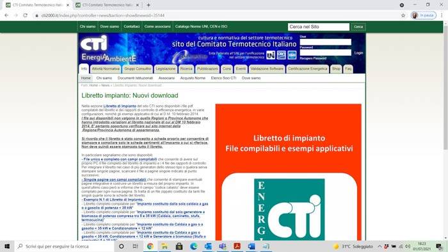Open the Windows notification center icon

[439, 246]
